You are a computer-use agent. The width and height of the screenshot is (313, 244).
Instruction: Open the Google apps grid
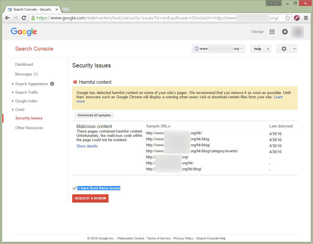pyautogui.click(x=272, y=32)
